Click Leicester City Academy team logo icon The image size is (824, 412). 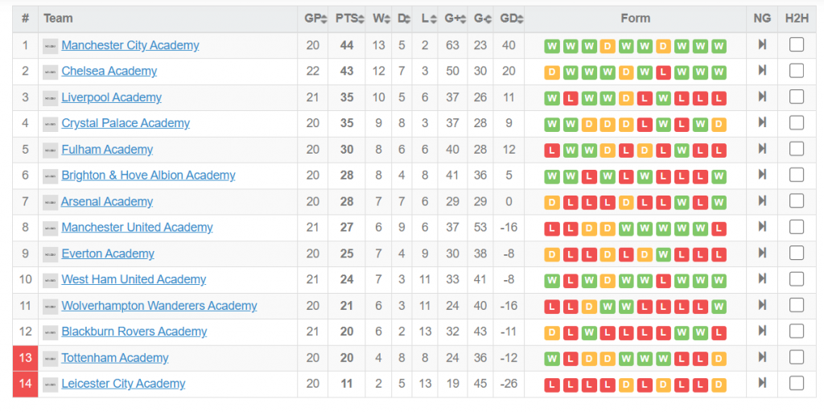[x=51, y=384]
